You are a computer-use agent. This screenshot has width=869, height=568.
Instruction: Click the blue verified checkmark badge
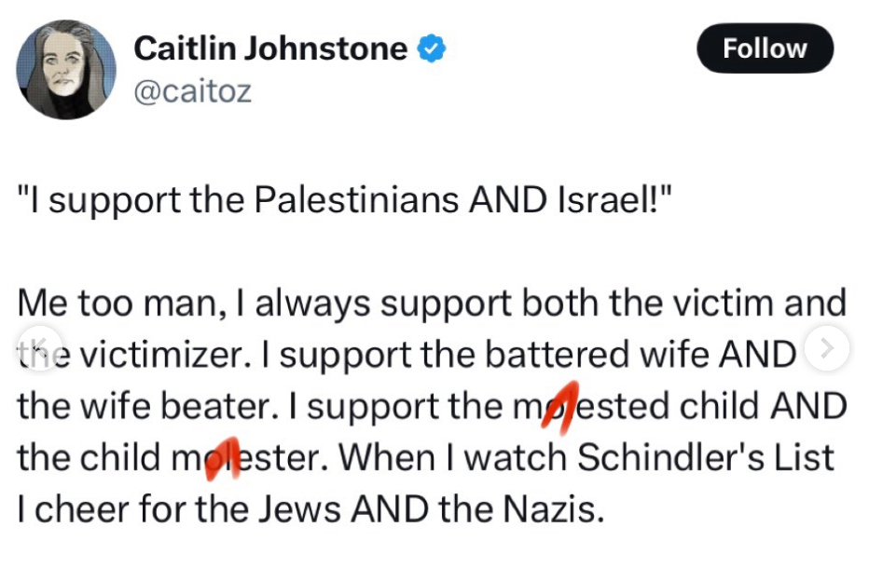pyautogui.click(x=431, y=48)
